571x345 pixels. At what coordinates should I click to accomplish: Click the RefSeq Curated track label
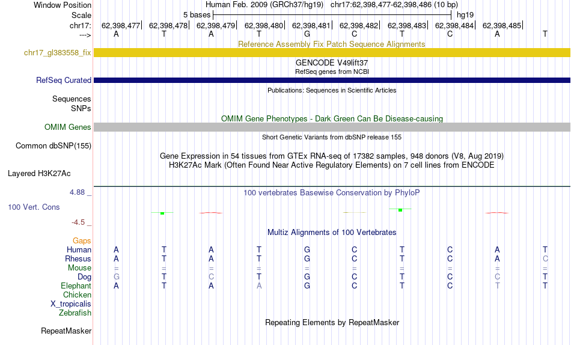[64, 80]
